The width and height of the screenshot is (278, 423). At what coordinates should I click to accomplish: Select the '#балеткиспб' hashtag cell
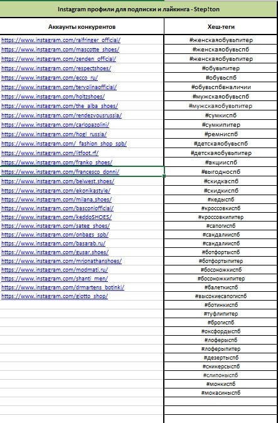(x=221, y=287)
